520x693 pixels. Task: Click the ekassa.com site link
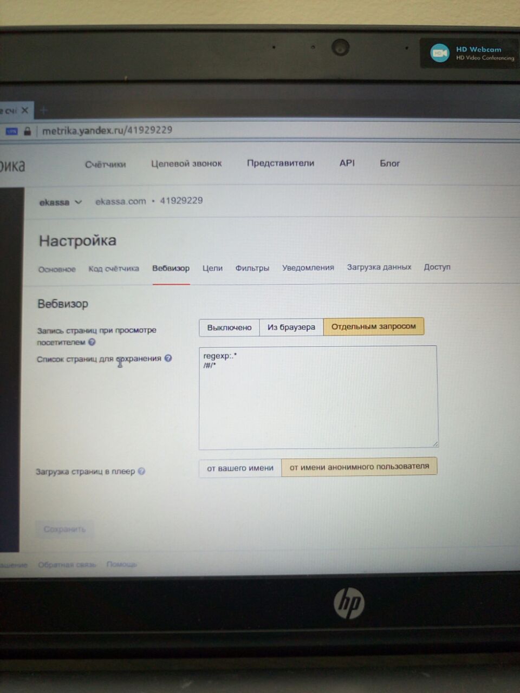[x=121, y=201]
